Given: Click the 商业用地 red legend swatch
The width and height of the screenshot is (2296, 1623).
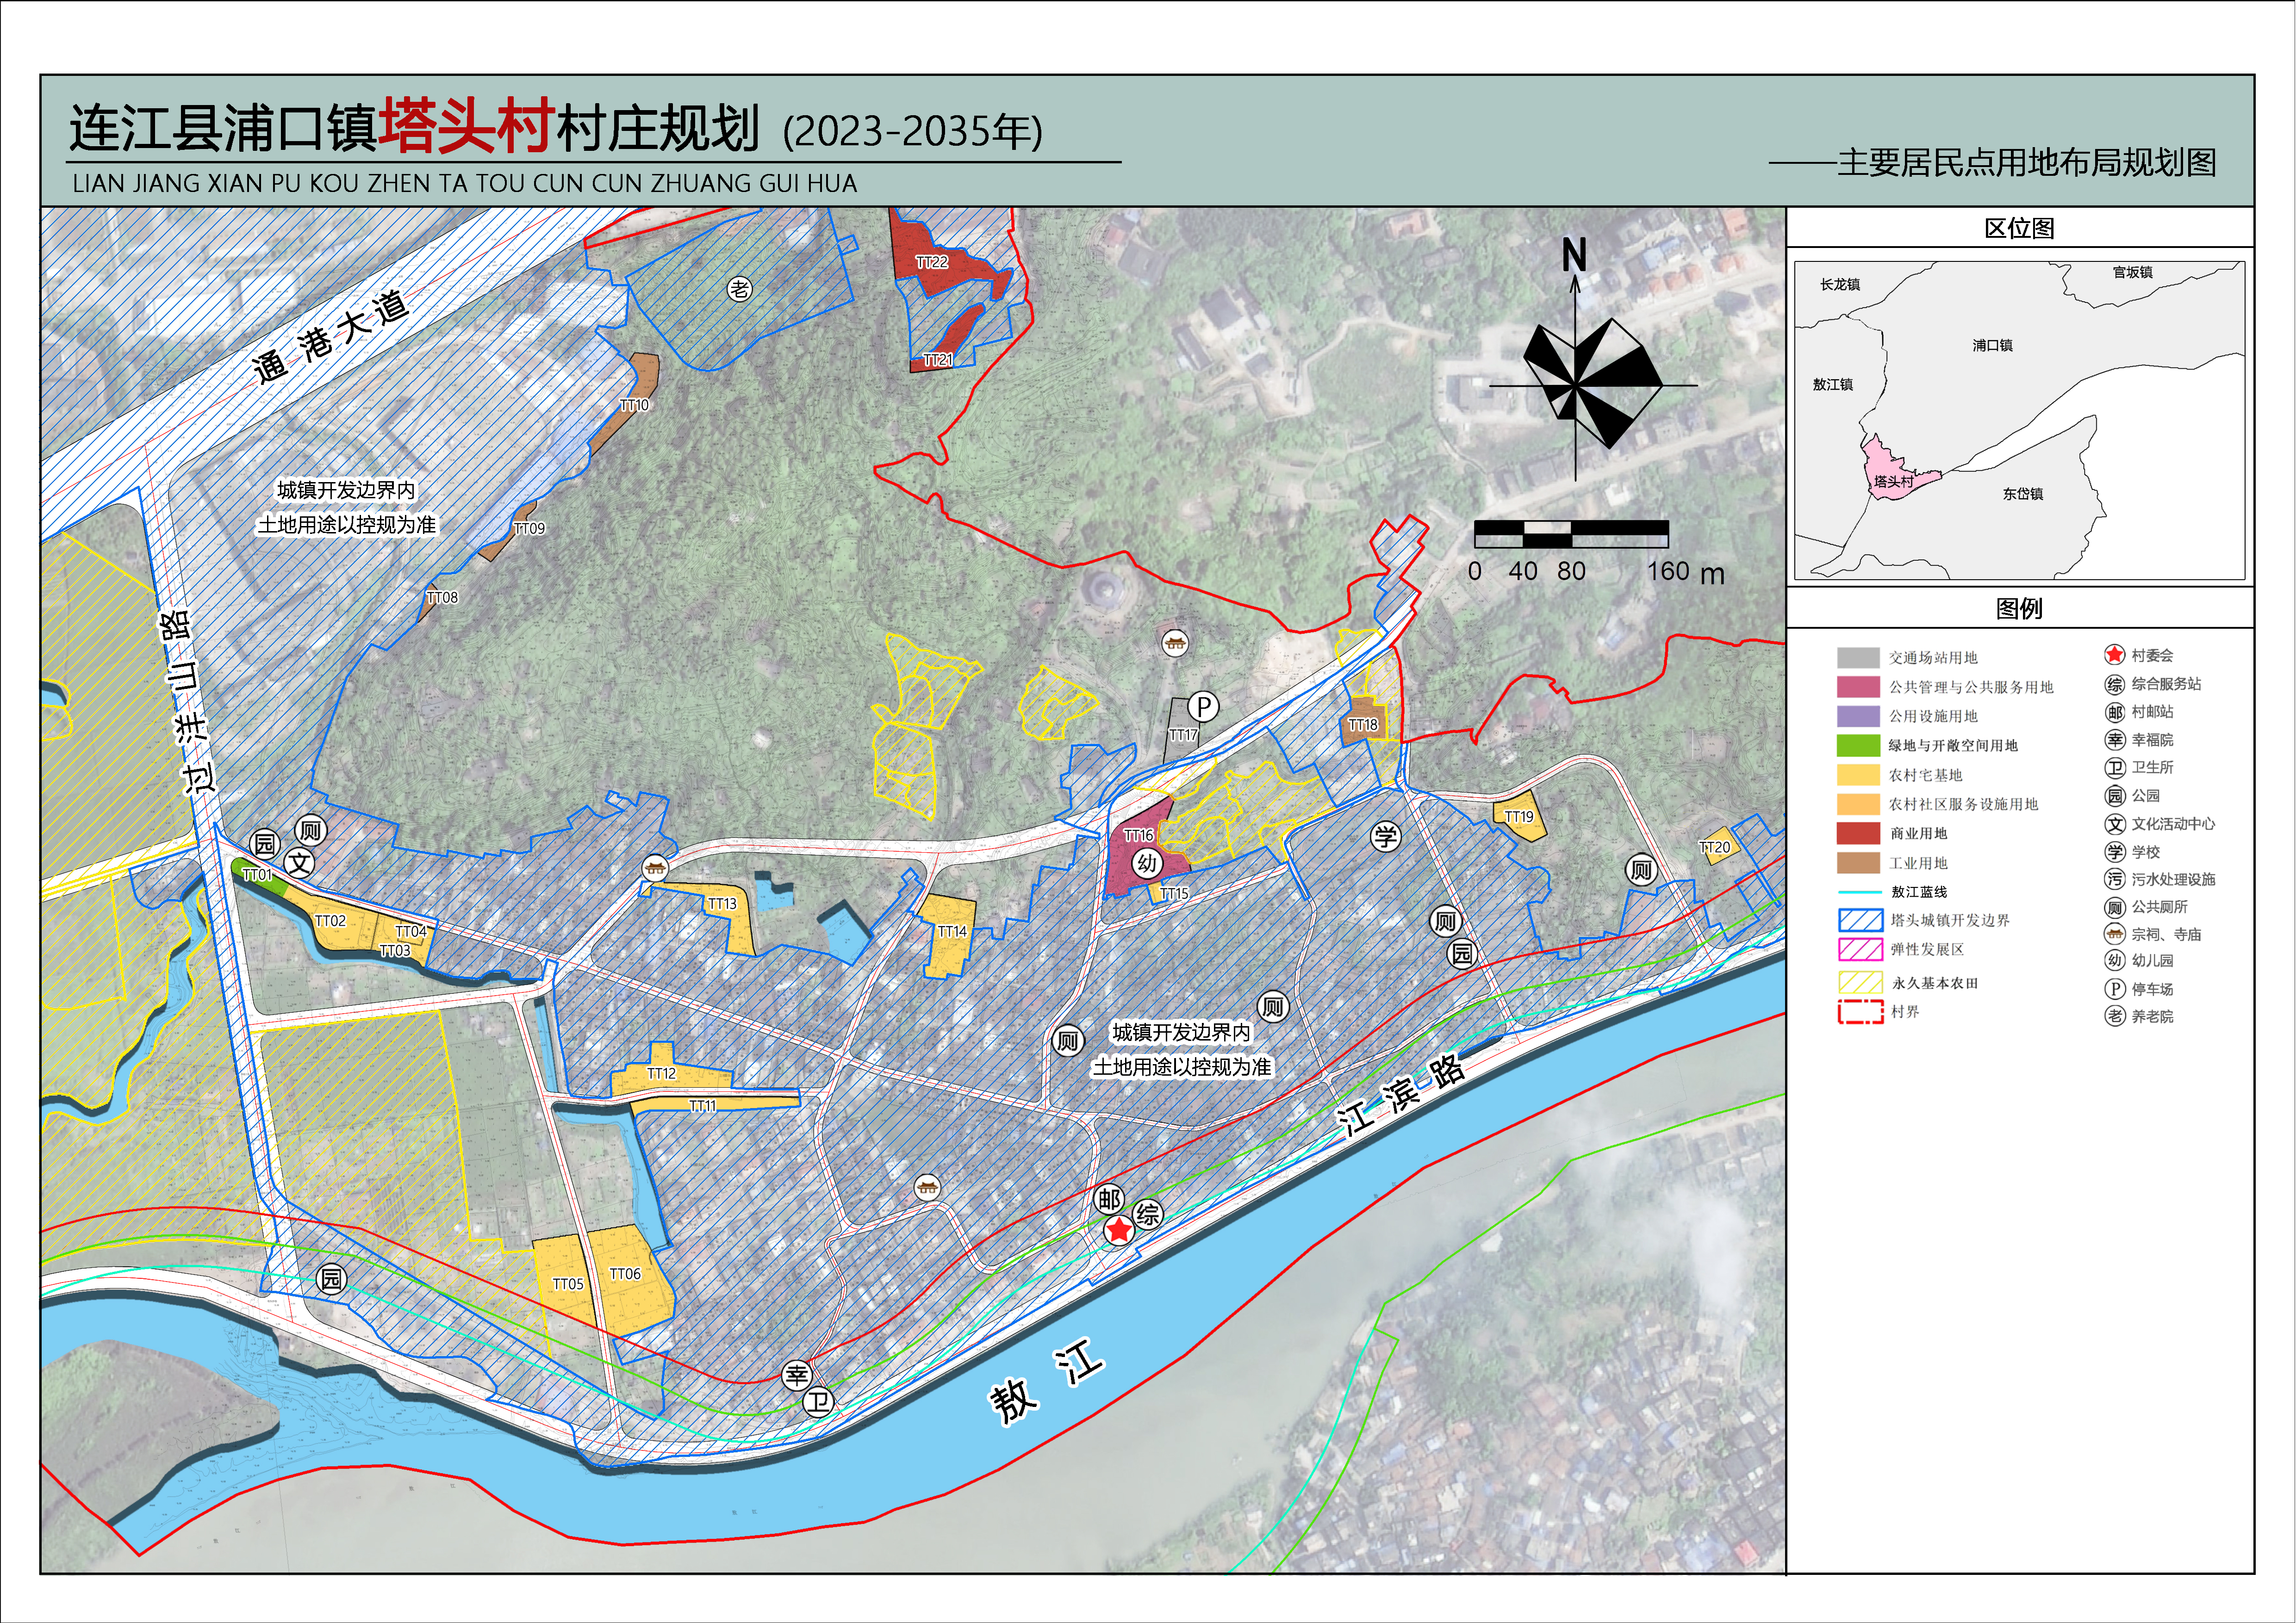Looking at the screenshot, I should [1858, 834].
